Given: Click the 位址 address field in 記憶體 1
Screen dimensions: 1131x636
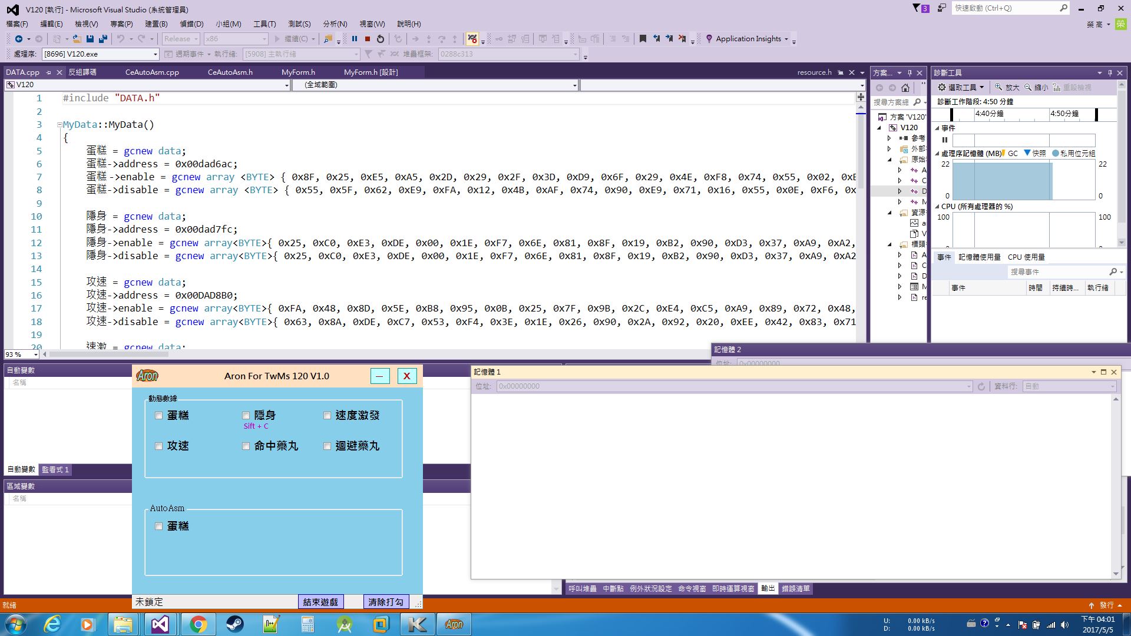Looking at the screenshot, I should (734, 386).
